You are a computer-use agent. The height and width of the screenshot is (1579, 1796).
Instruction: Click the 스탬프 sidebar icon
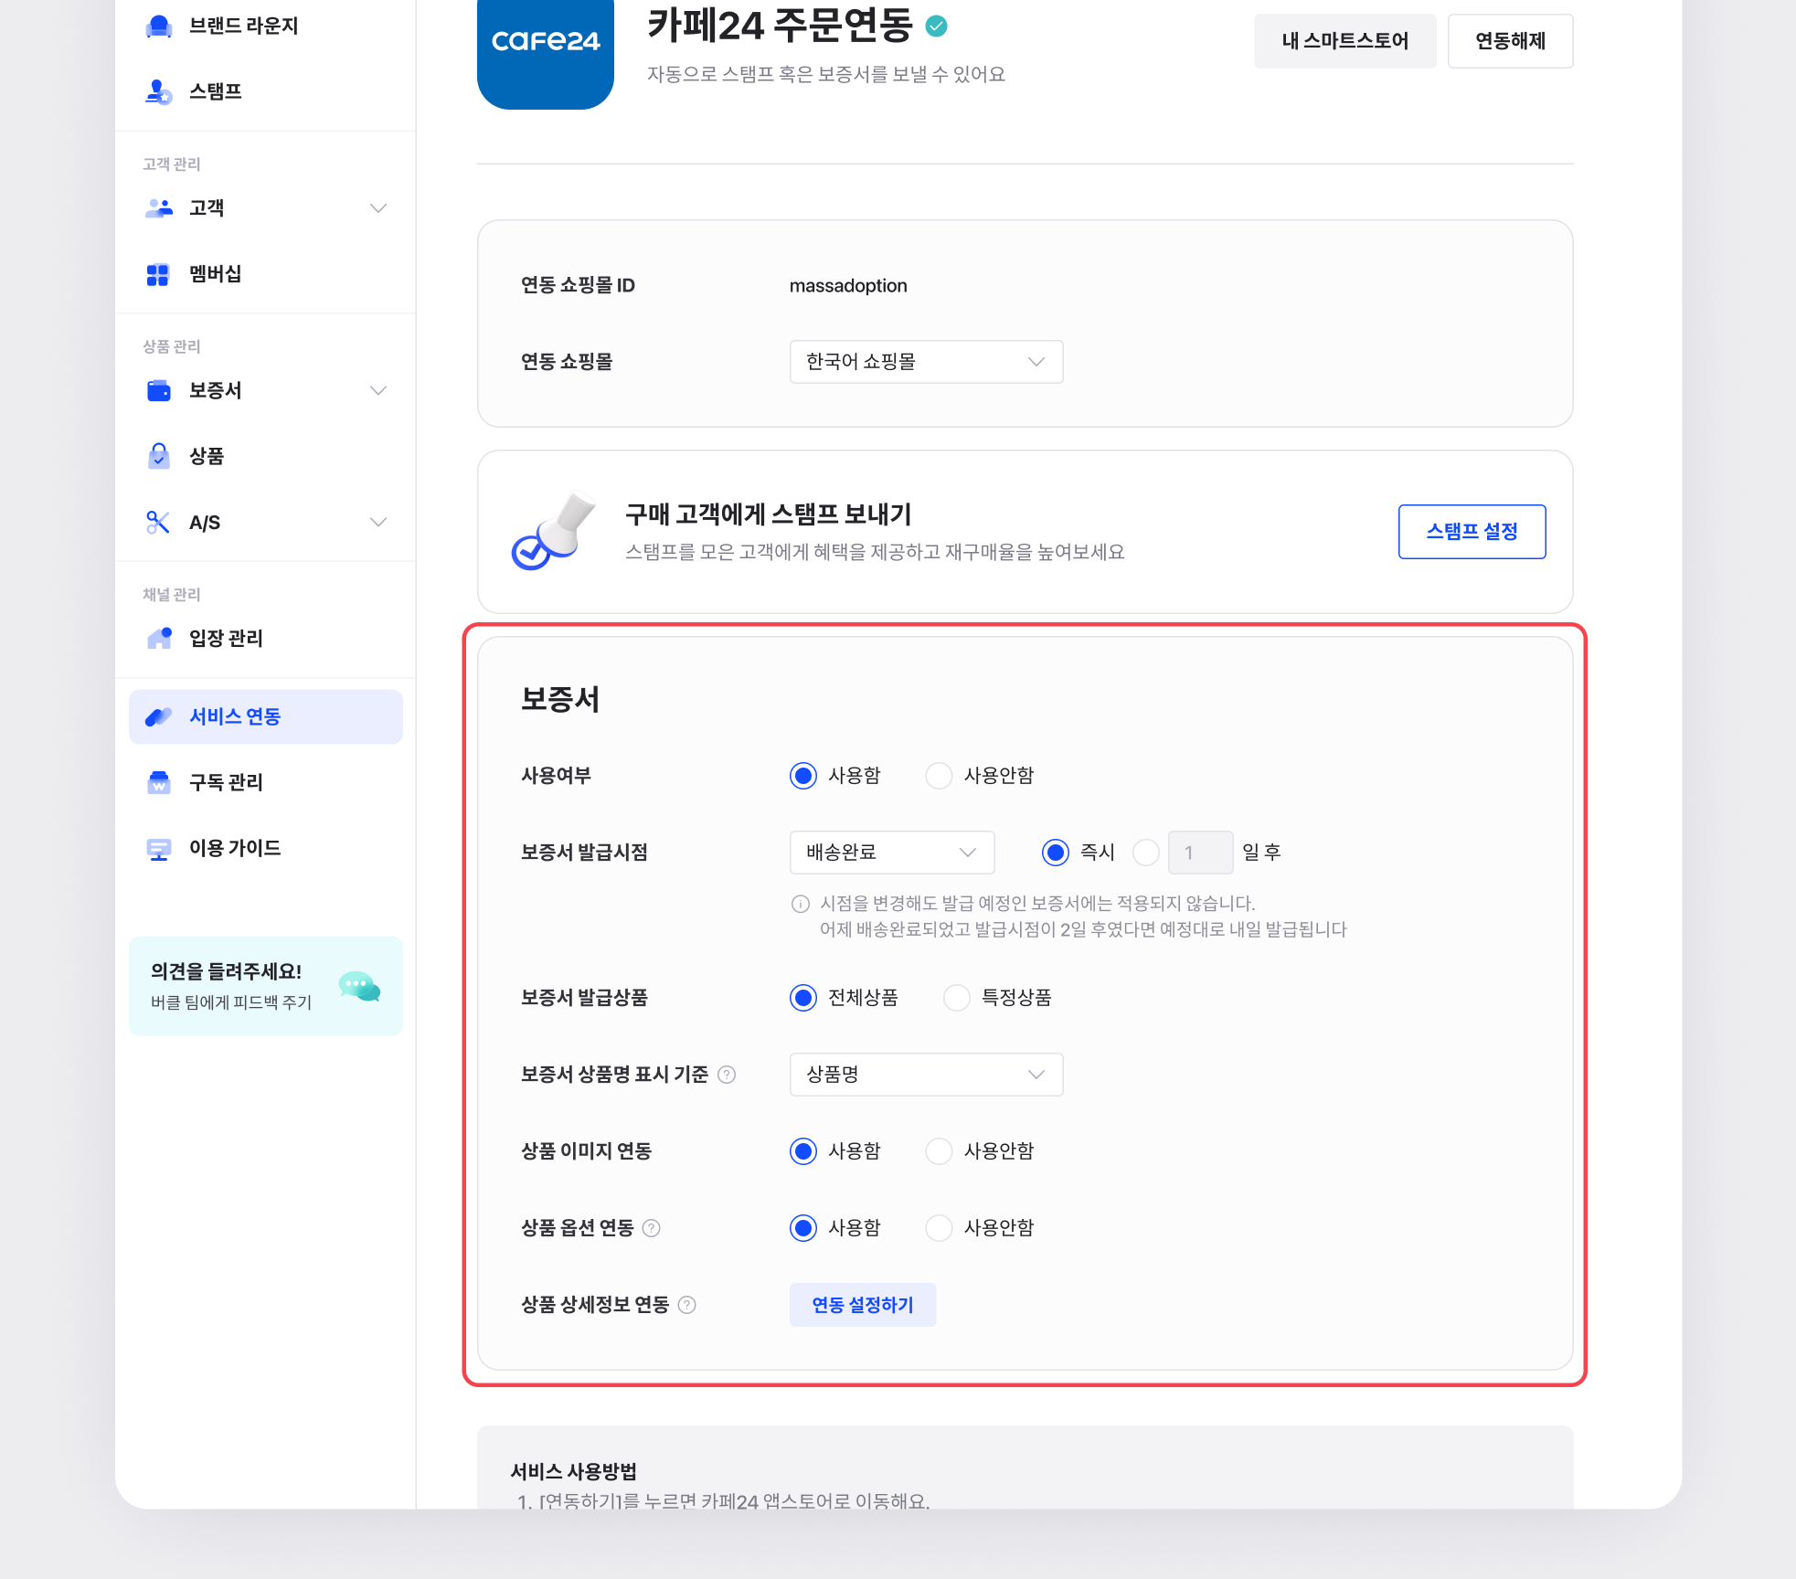(x=159, y=91)
